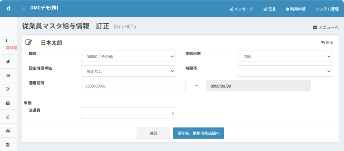
Task: Open the bar chart sidebar icon
Action: click(x=8, y=75)
